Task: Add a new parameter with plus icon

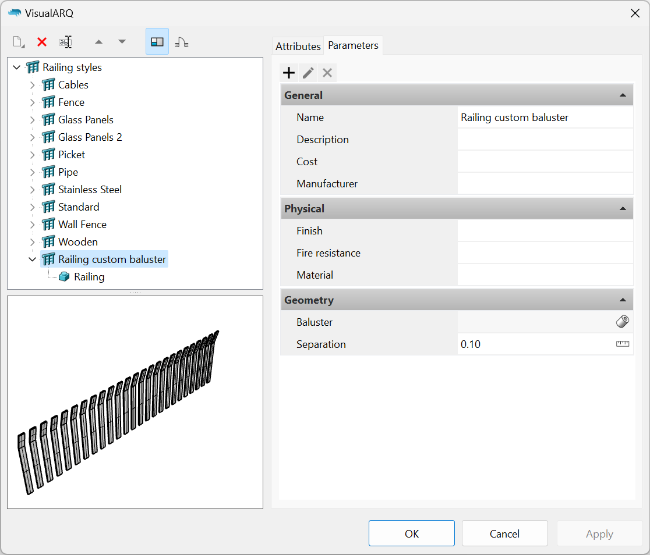Action: coord(288,73)
